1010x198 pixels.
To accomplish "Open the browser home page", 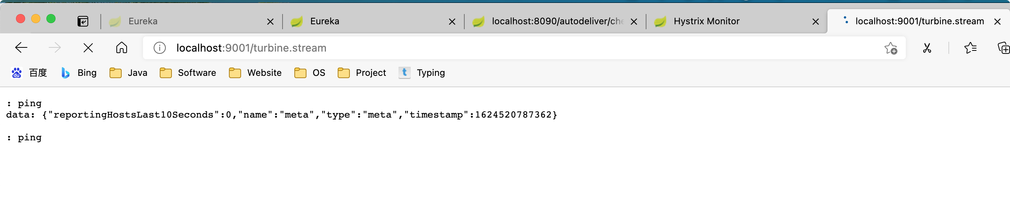I will [122, 48].
